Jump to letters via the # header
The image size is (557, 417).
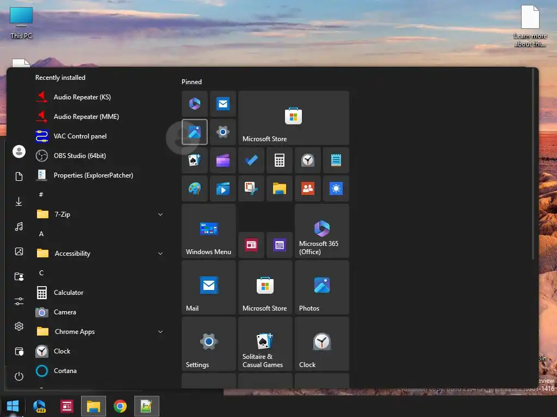click(41, 194)
